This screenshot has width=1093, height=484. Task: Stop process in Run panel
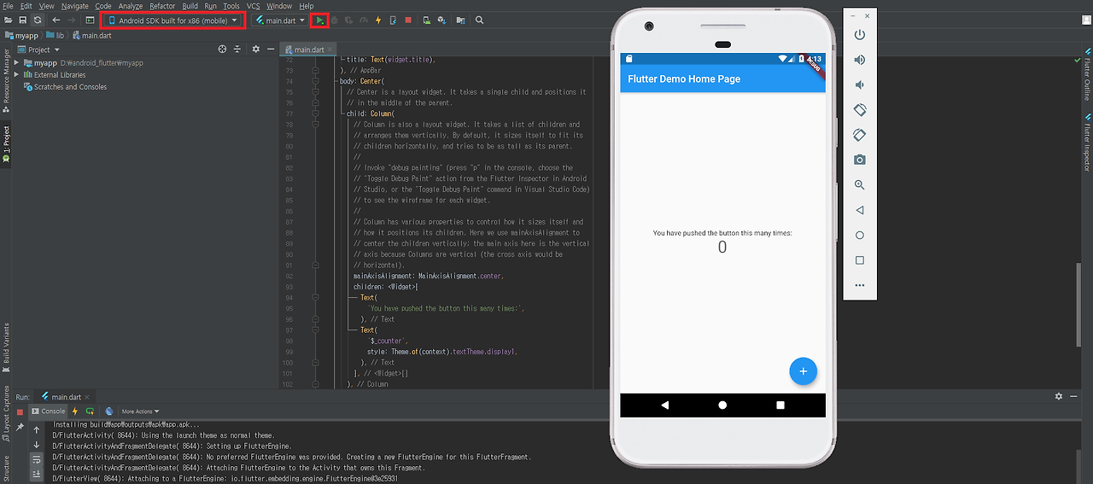[20, 411]
